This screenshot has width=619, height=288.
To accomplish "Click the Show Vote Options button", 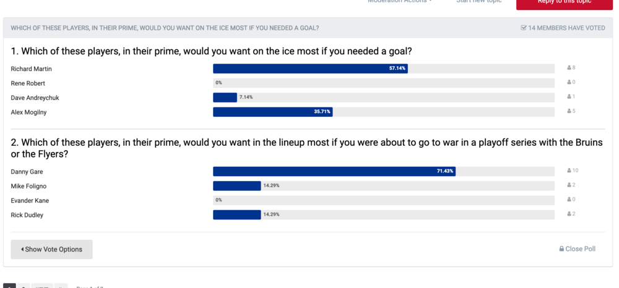I will (52, 250).
